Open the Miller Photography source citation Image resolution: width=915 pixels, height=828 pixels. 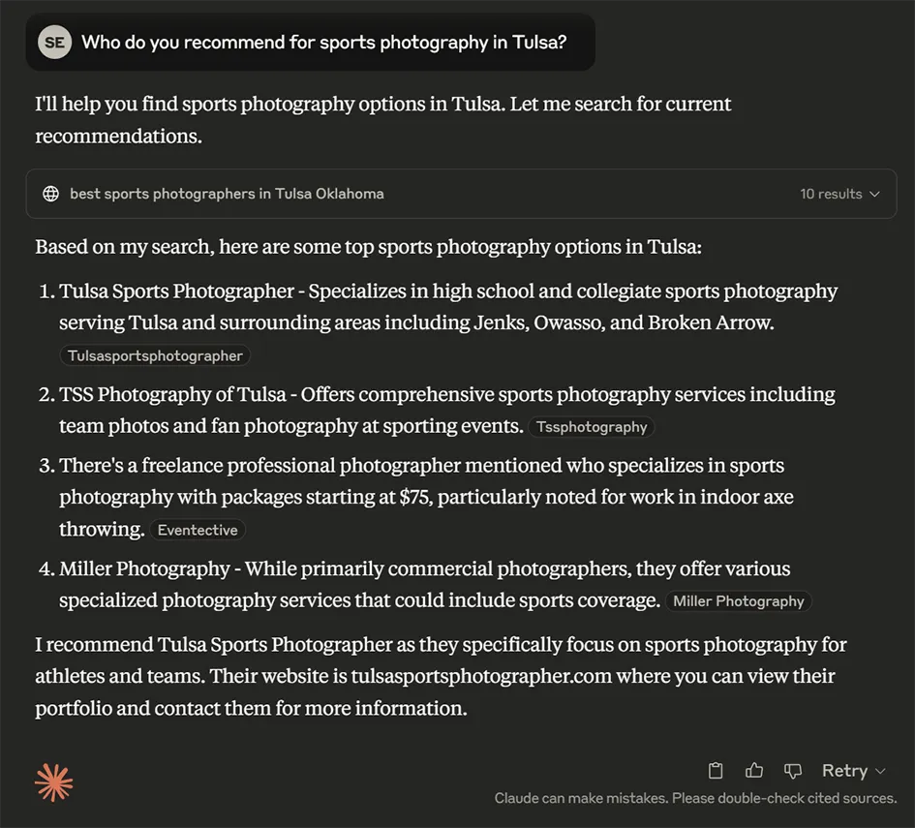click(738, 601)
